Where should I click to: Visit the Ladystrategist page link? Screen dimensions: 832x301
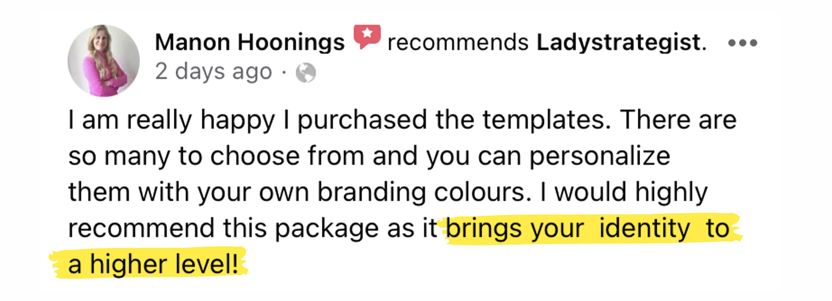(621, 43)
